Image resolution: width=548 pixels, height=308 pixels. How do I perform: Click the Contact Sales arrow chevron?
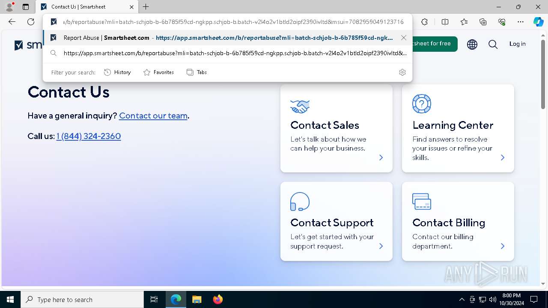coord(381,157)
